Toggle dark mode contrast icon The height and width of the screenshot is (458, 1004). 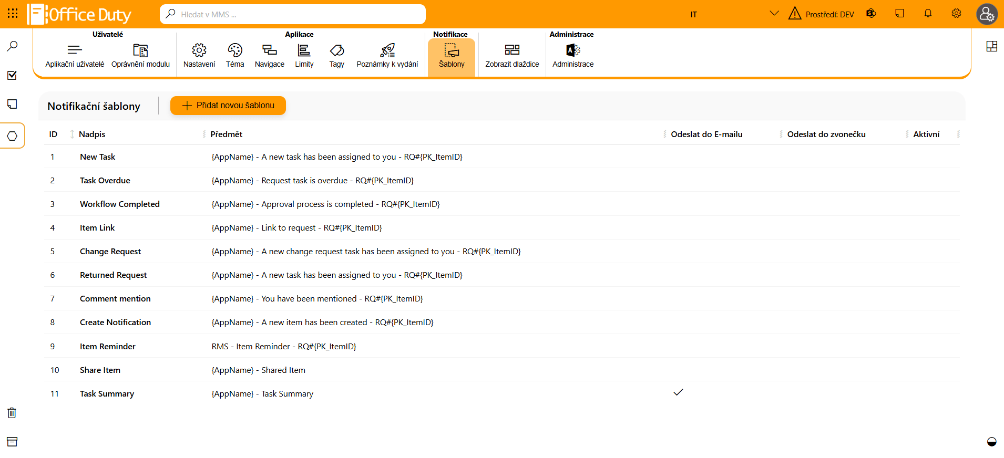point(991,442)
